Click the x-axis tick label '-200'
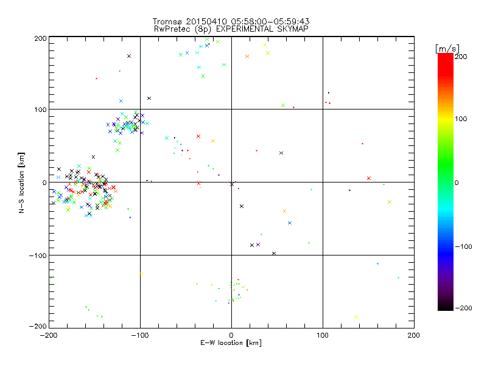 coord(49,335)
